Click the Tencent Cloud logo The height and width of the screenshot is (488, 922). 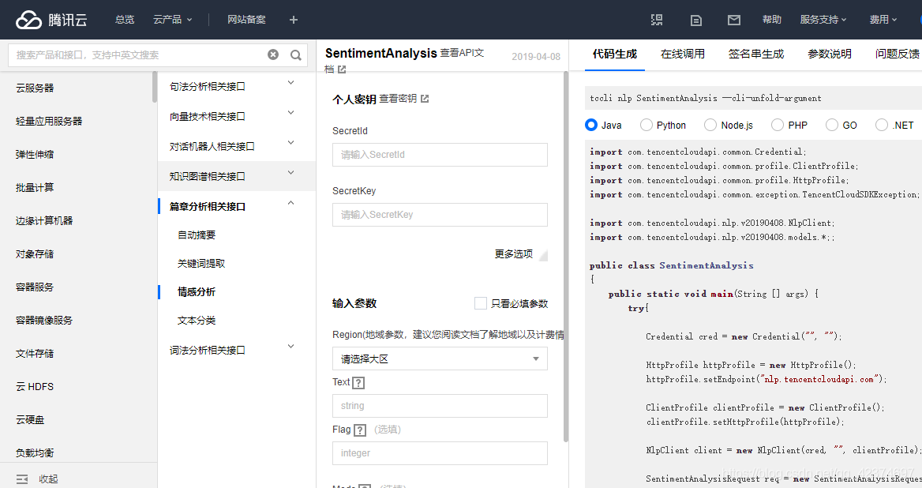[51, 20]
